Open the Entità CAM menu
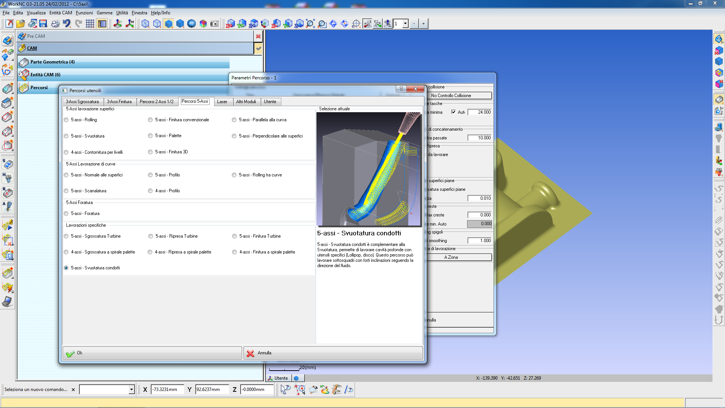This screenshot has height=408, width=725. pyautogui.click(x=60, y=13)
